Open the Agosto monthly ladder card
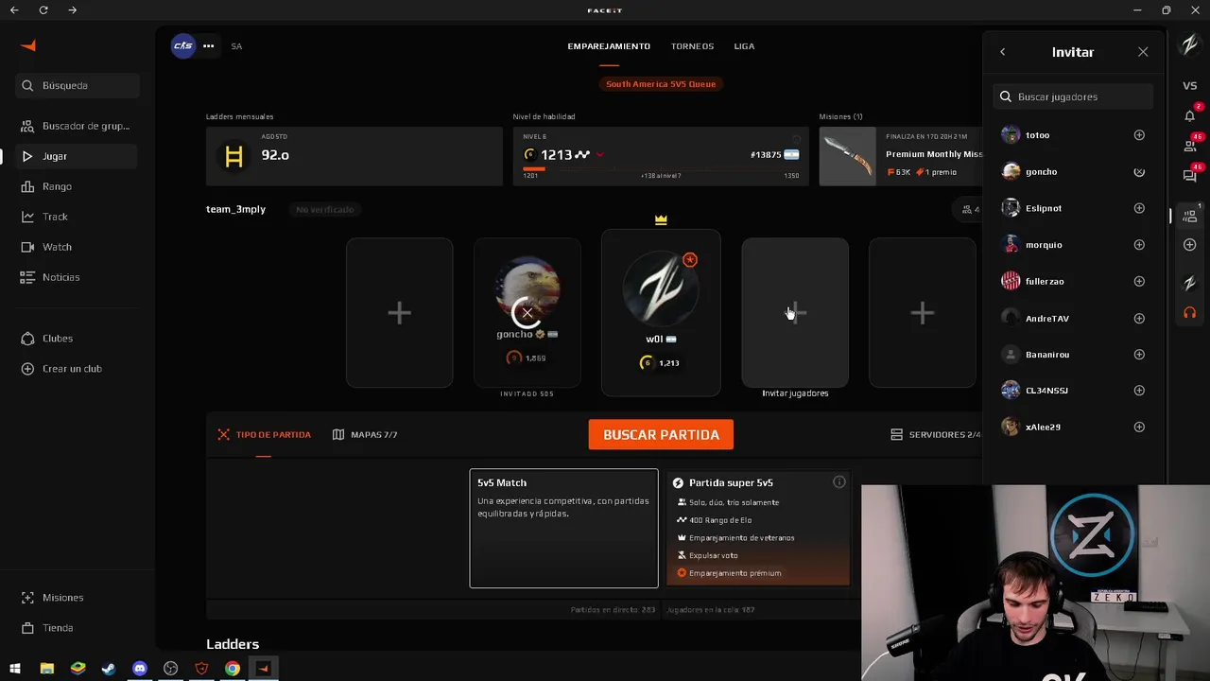The height and width of the screenshot is (681, 1210). pyautogui.click(x=354, y=156)
